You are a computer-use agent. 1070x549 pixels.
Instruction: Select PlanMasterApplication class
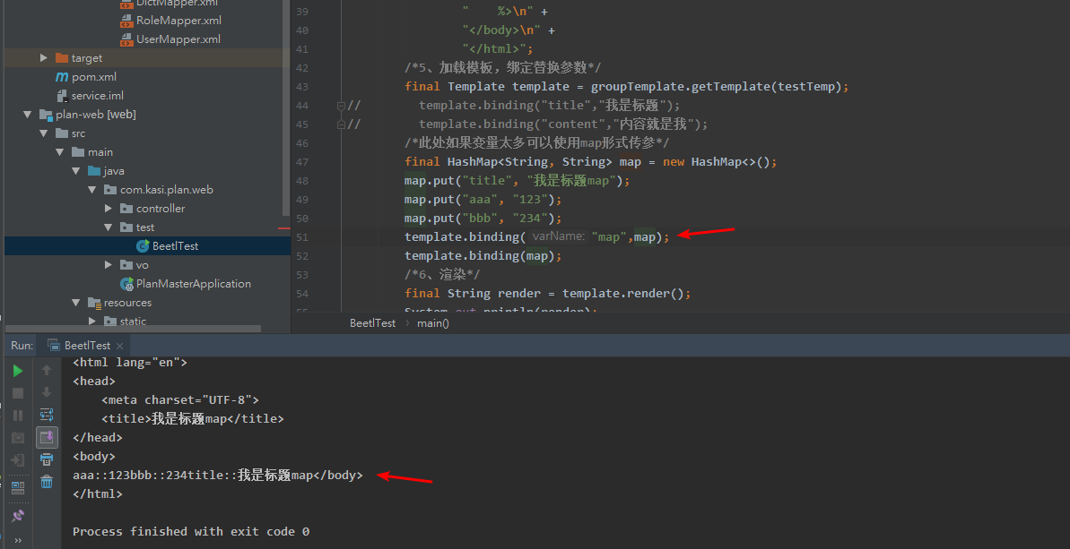pyautogui.click(x=194, y=283)
